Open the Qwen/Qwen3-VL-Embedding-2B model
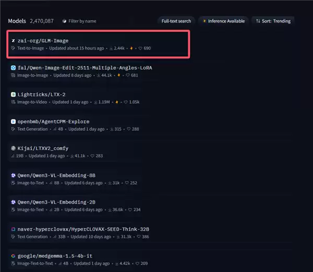313x272 pixels. point(56,202)
